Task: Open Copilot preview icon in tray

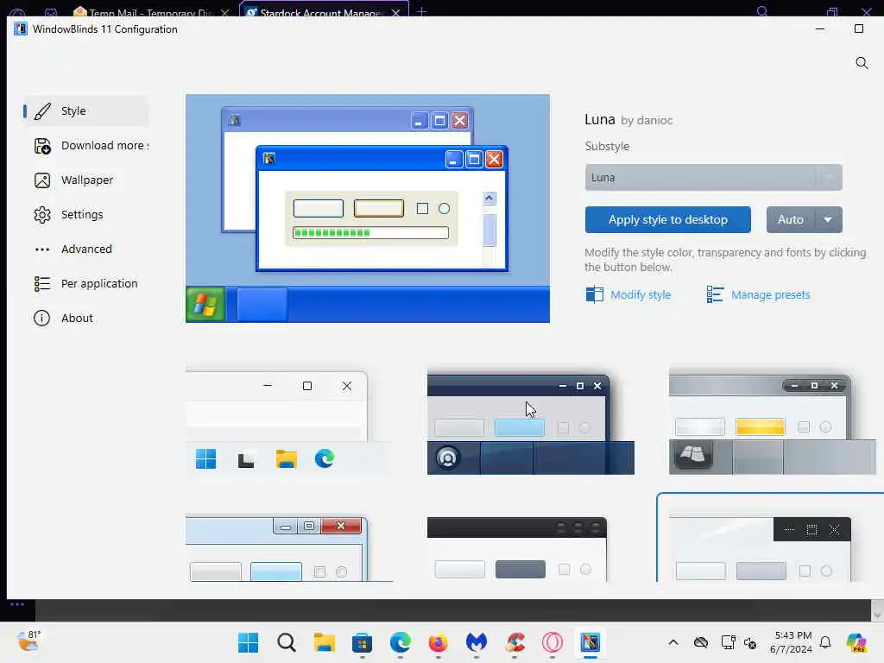Action: tap(856, 642)
